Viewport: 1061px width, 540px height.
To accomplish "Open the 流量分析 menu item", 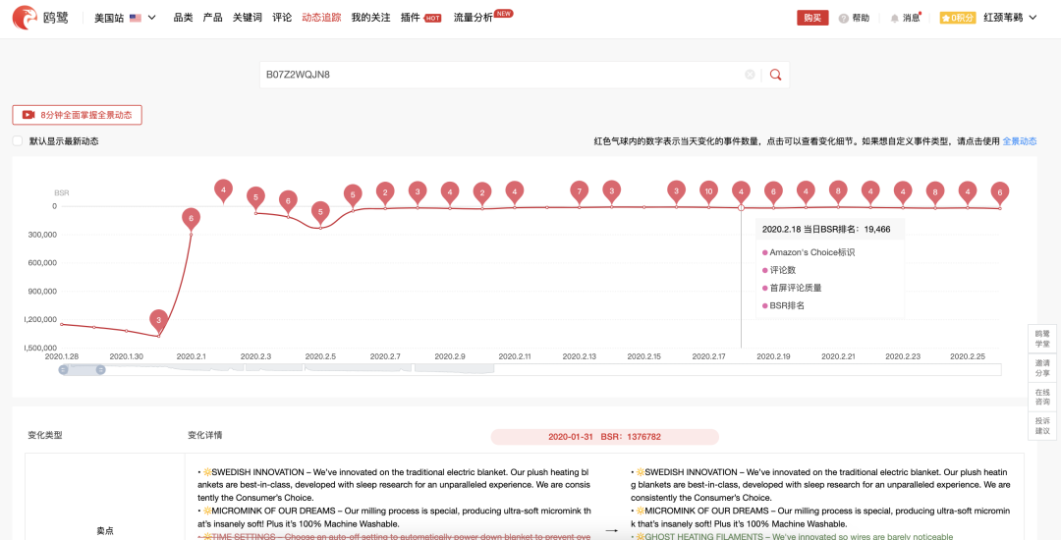I will [x=473, y=18].
